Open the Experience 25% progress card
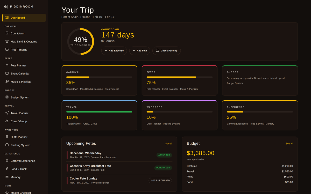Screen dimensions: 311x194 [260, 115]
